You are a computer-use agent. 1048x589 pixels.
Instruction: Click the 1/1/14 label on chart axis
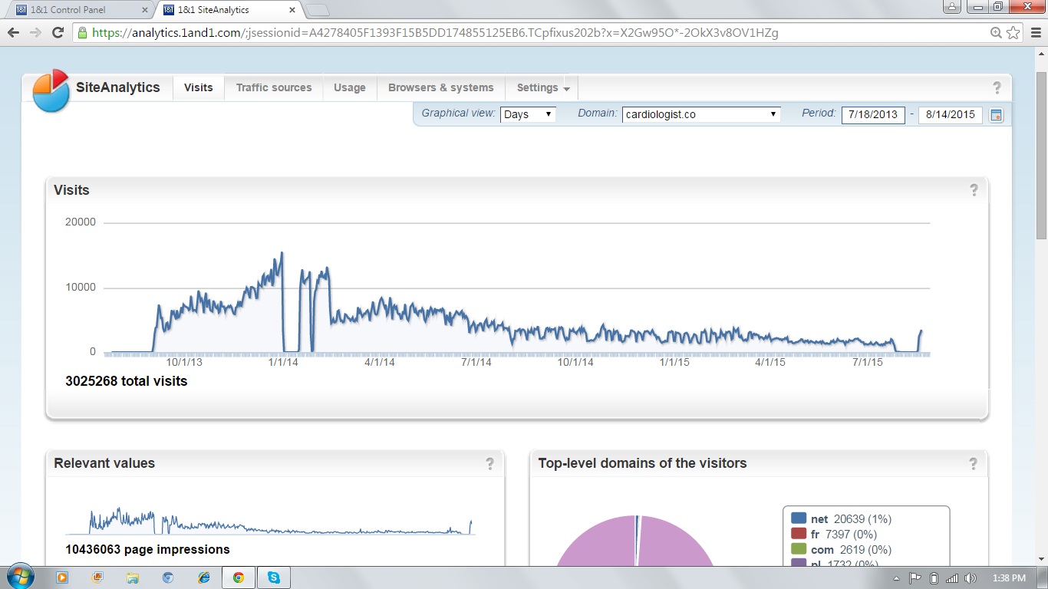click(x=283, y=363)
